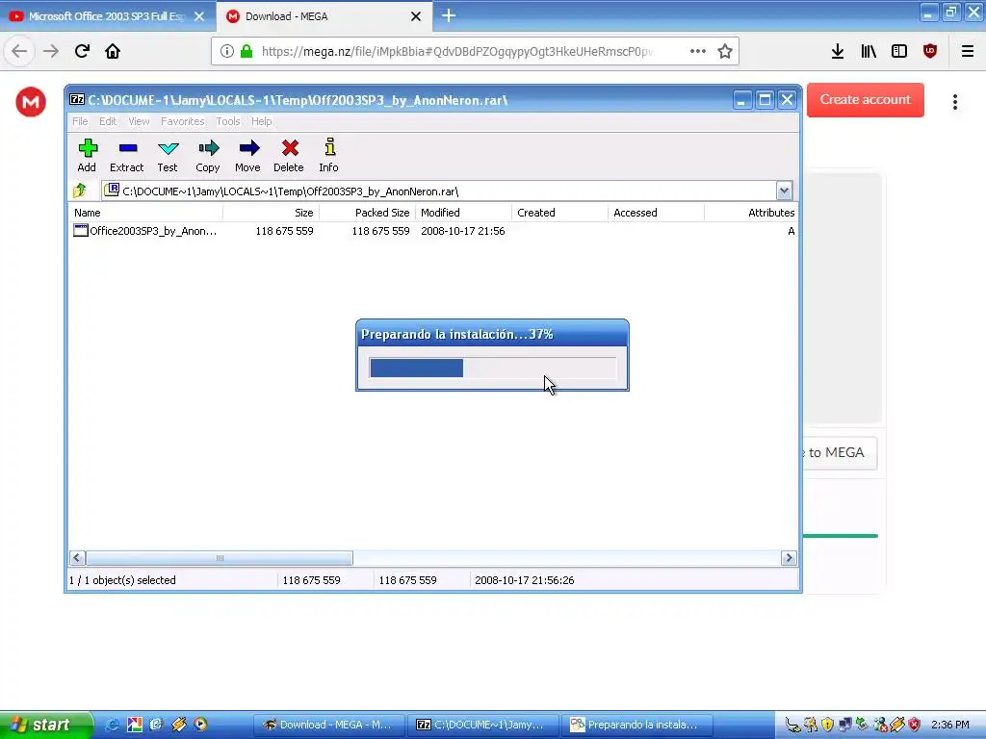Sort by the Created column header
The width and height of the screenshot is (986, 739).
tap(560, 213)
